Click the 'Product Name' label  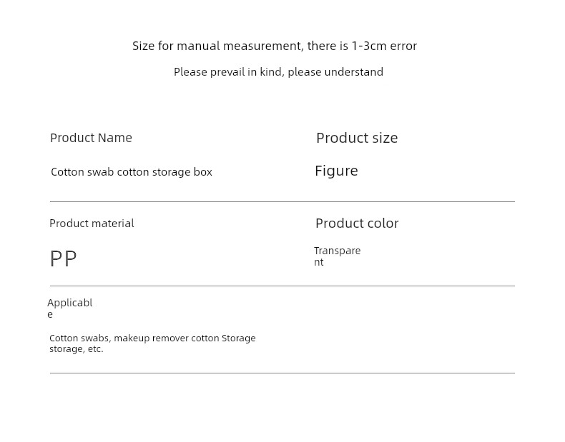(x=91, y=138)
